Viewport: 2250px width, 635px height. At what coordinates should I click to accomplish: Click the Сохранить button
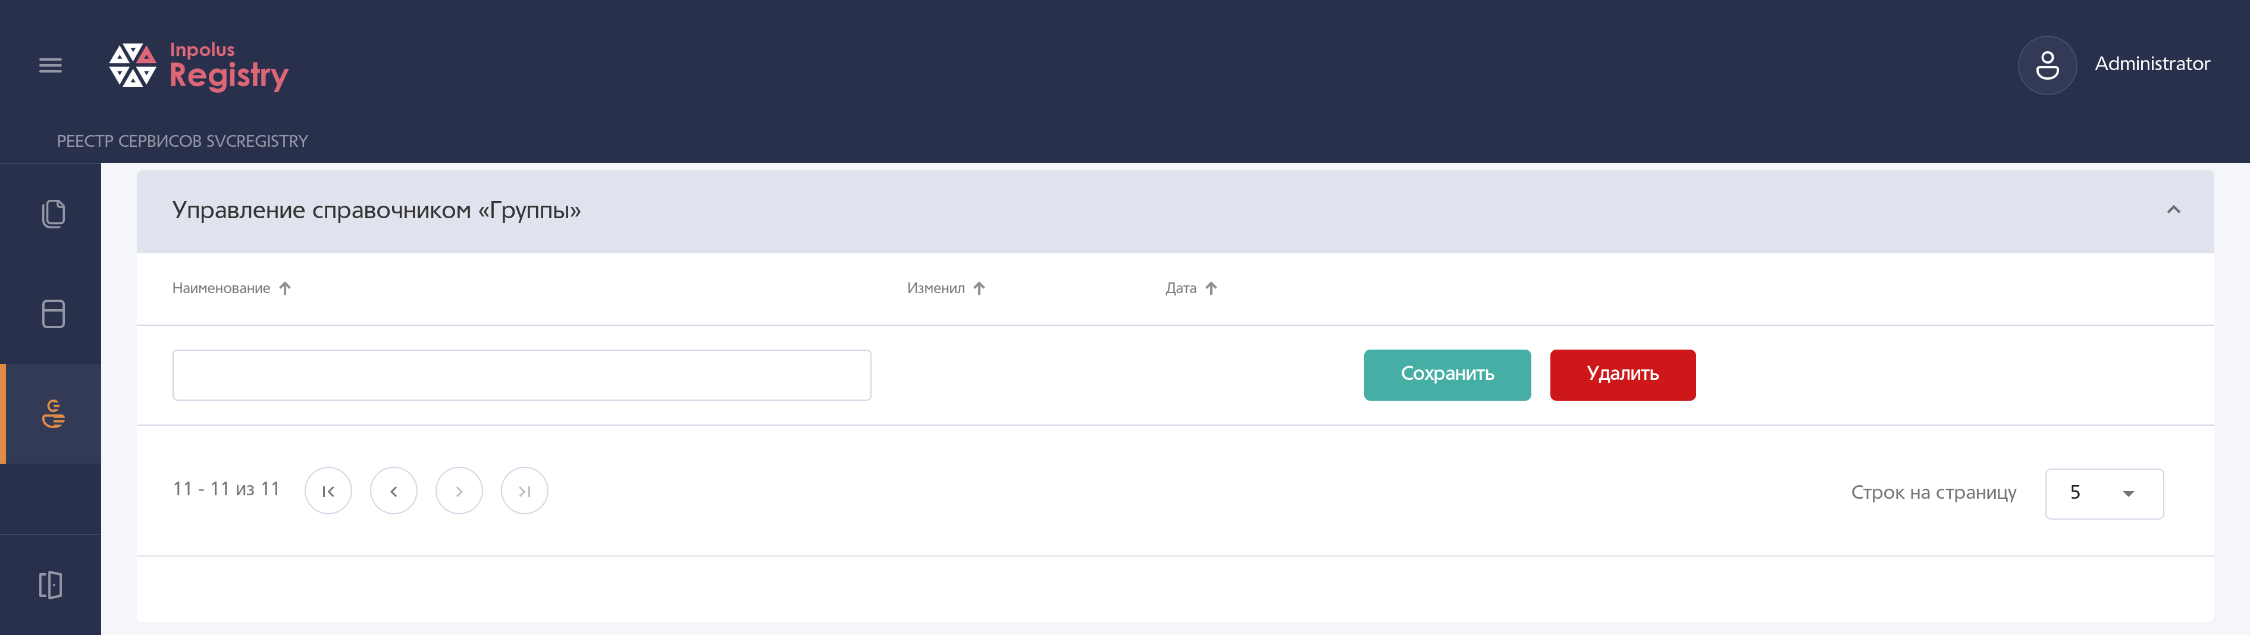pos(1447,375)
